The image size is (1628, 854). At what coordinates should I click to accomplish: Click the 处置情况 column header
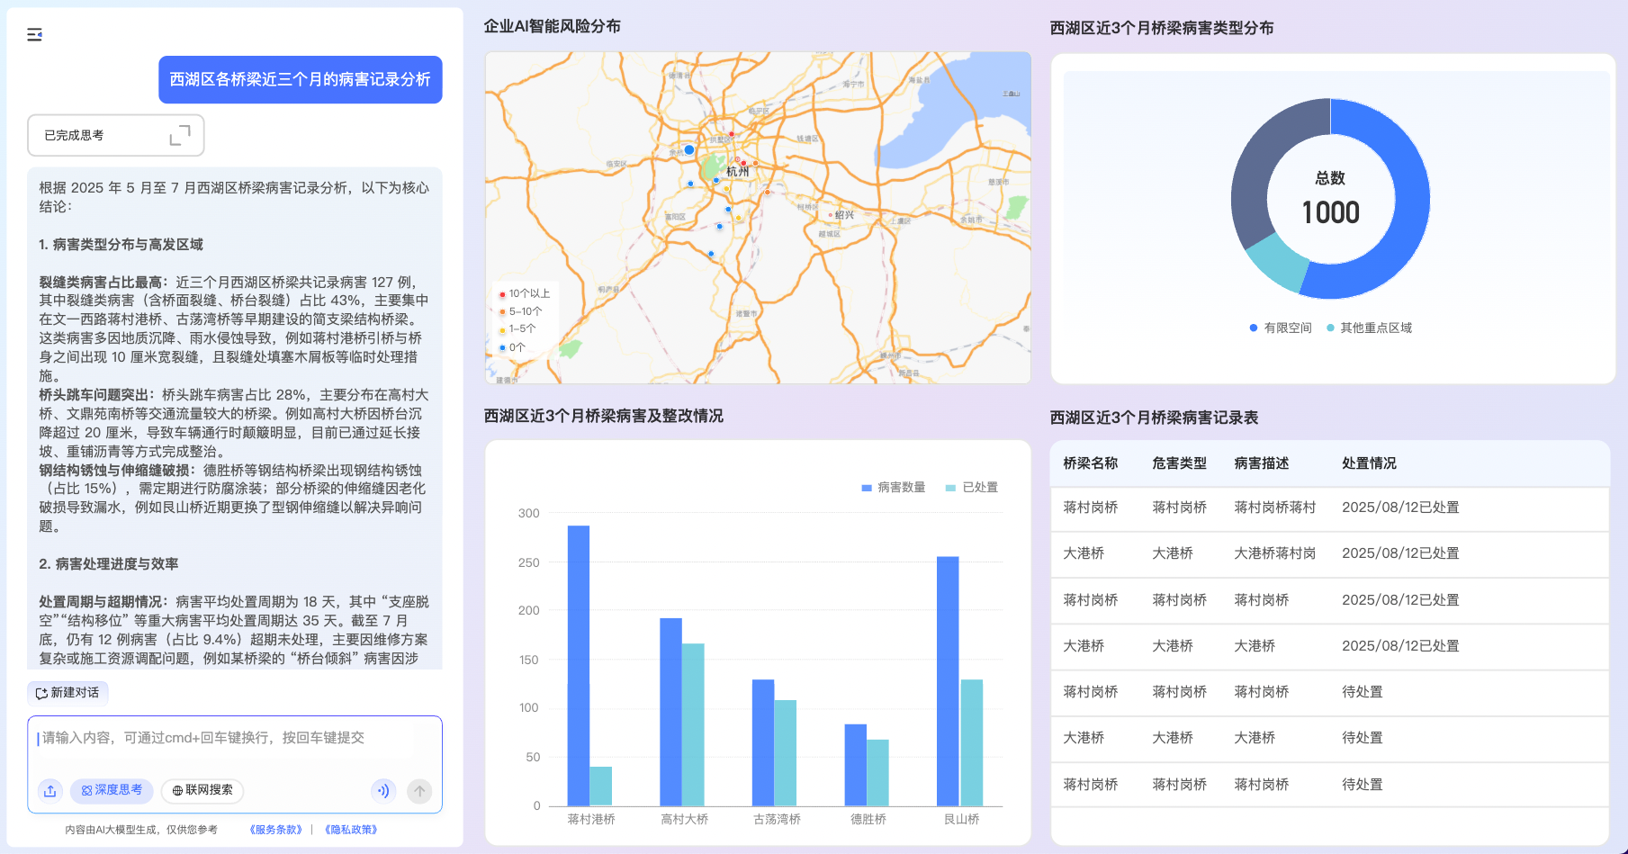pyautogui.click(x=1369, y=463)
